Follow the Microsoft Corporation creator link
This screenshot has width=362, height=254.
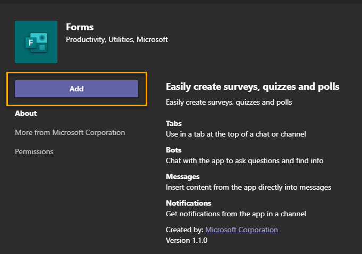pos(241,230)
